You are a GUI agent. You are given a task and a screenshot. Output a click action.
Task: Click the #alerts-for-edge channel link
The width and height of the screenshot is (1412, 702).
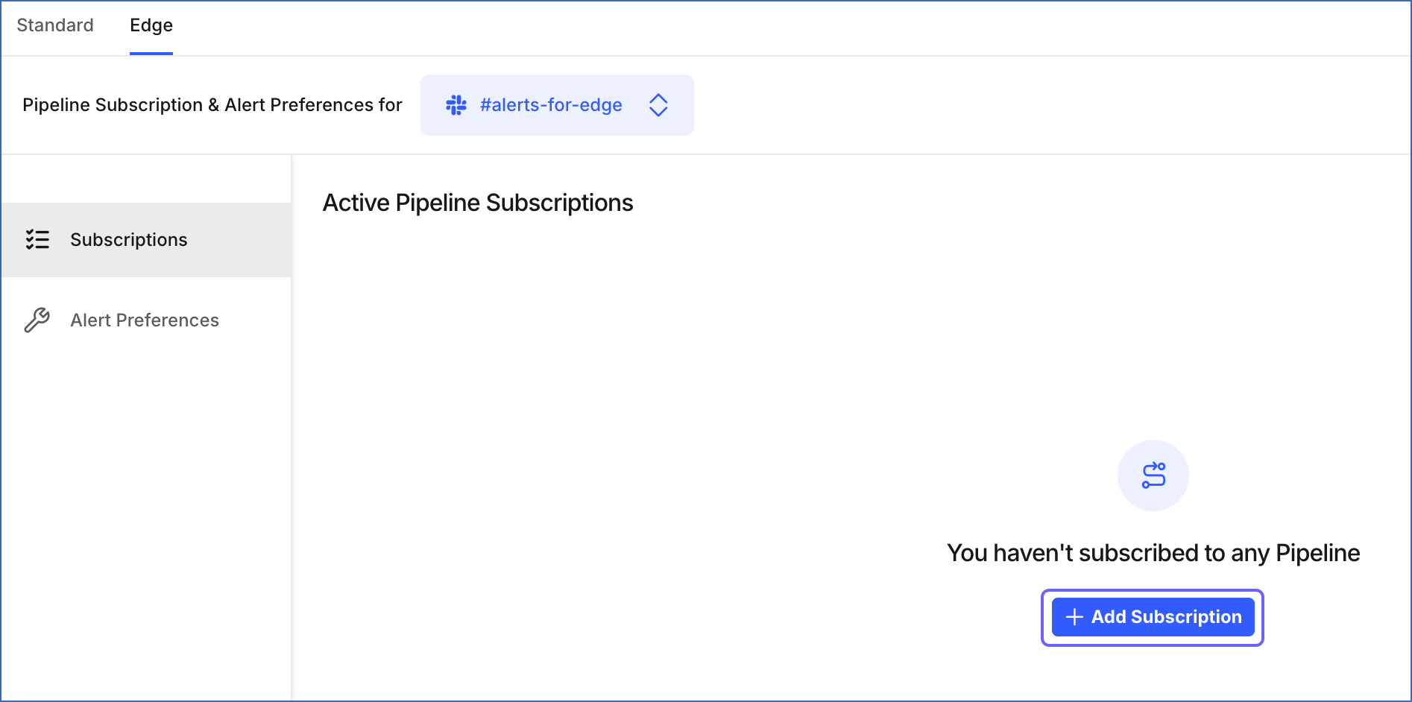pos(552,105)
